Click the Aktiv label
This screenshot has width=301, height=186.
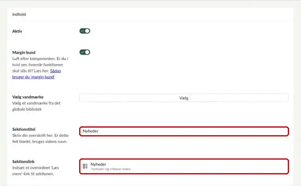17,31
